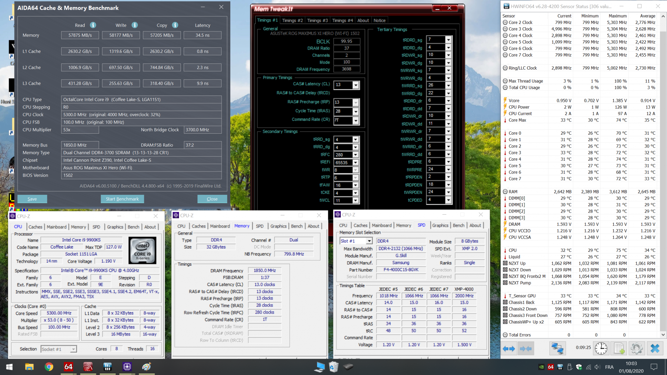
Task: Open File Explorer from taskbar
Action: 29,367
